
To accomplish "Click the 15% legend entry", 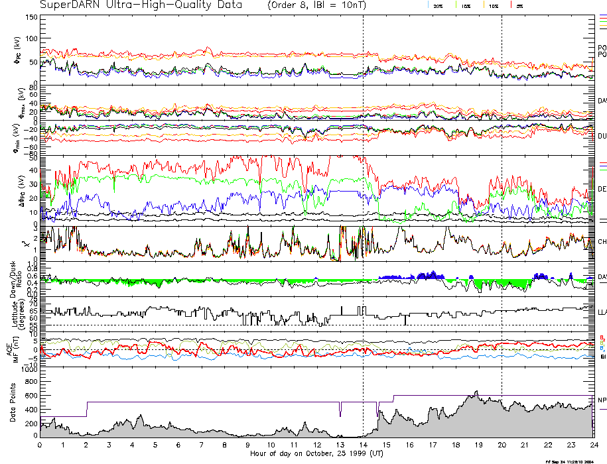I will coord(466,5).
